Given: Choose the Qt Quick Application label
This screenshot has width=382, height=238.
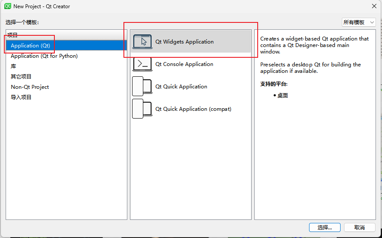Looking at the screenshot, I should pyautogui.click(x=181, y=86).
